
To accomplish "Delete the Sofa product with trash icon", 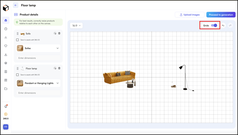I will coord(59,33).
